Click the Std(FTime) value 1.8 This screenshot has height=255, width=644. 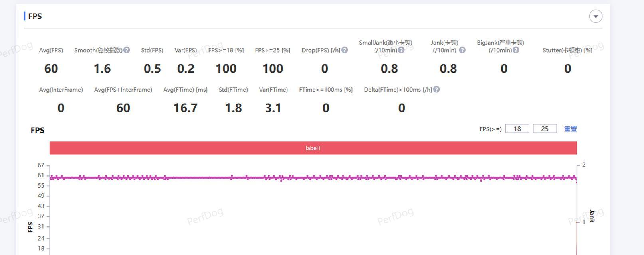click(x=233, y=108)
